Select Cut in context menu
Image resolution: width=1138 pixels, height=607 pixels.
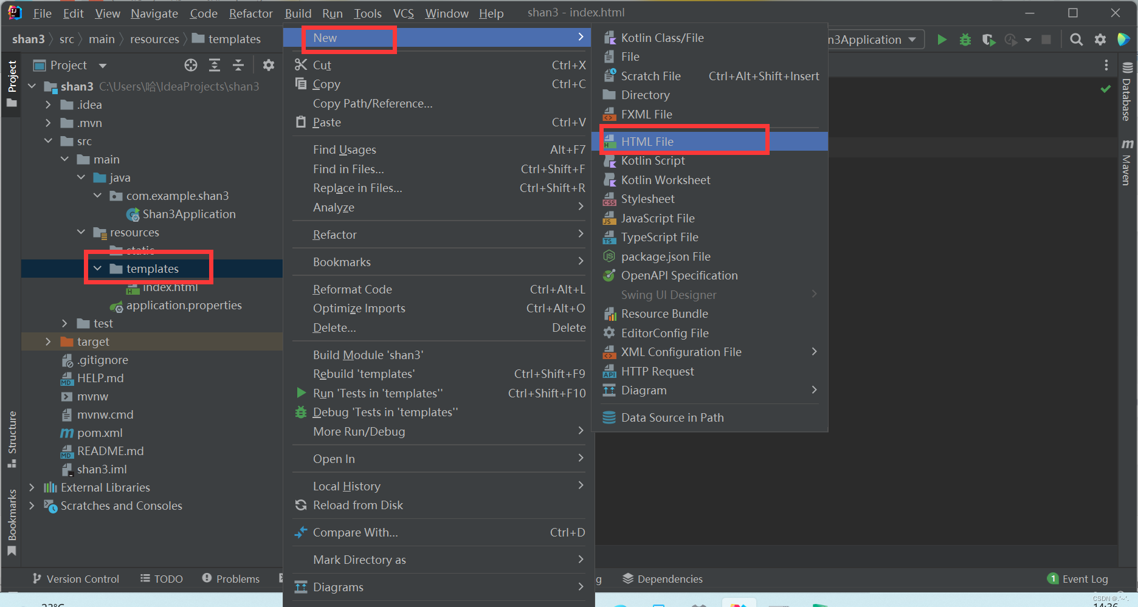point(439,65)
